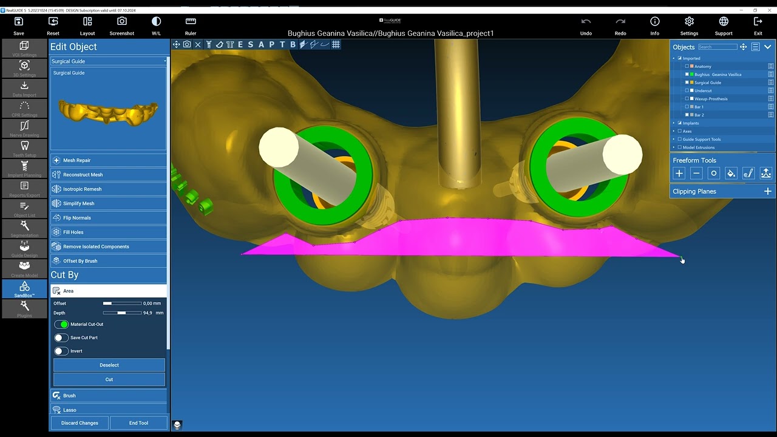The width and height of the screenshot is (777, 437).
Task: Open Segmentation in left sidebar
Action: (x=24, y=229)
